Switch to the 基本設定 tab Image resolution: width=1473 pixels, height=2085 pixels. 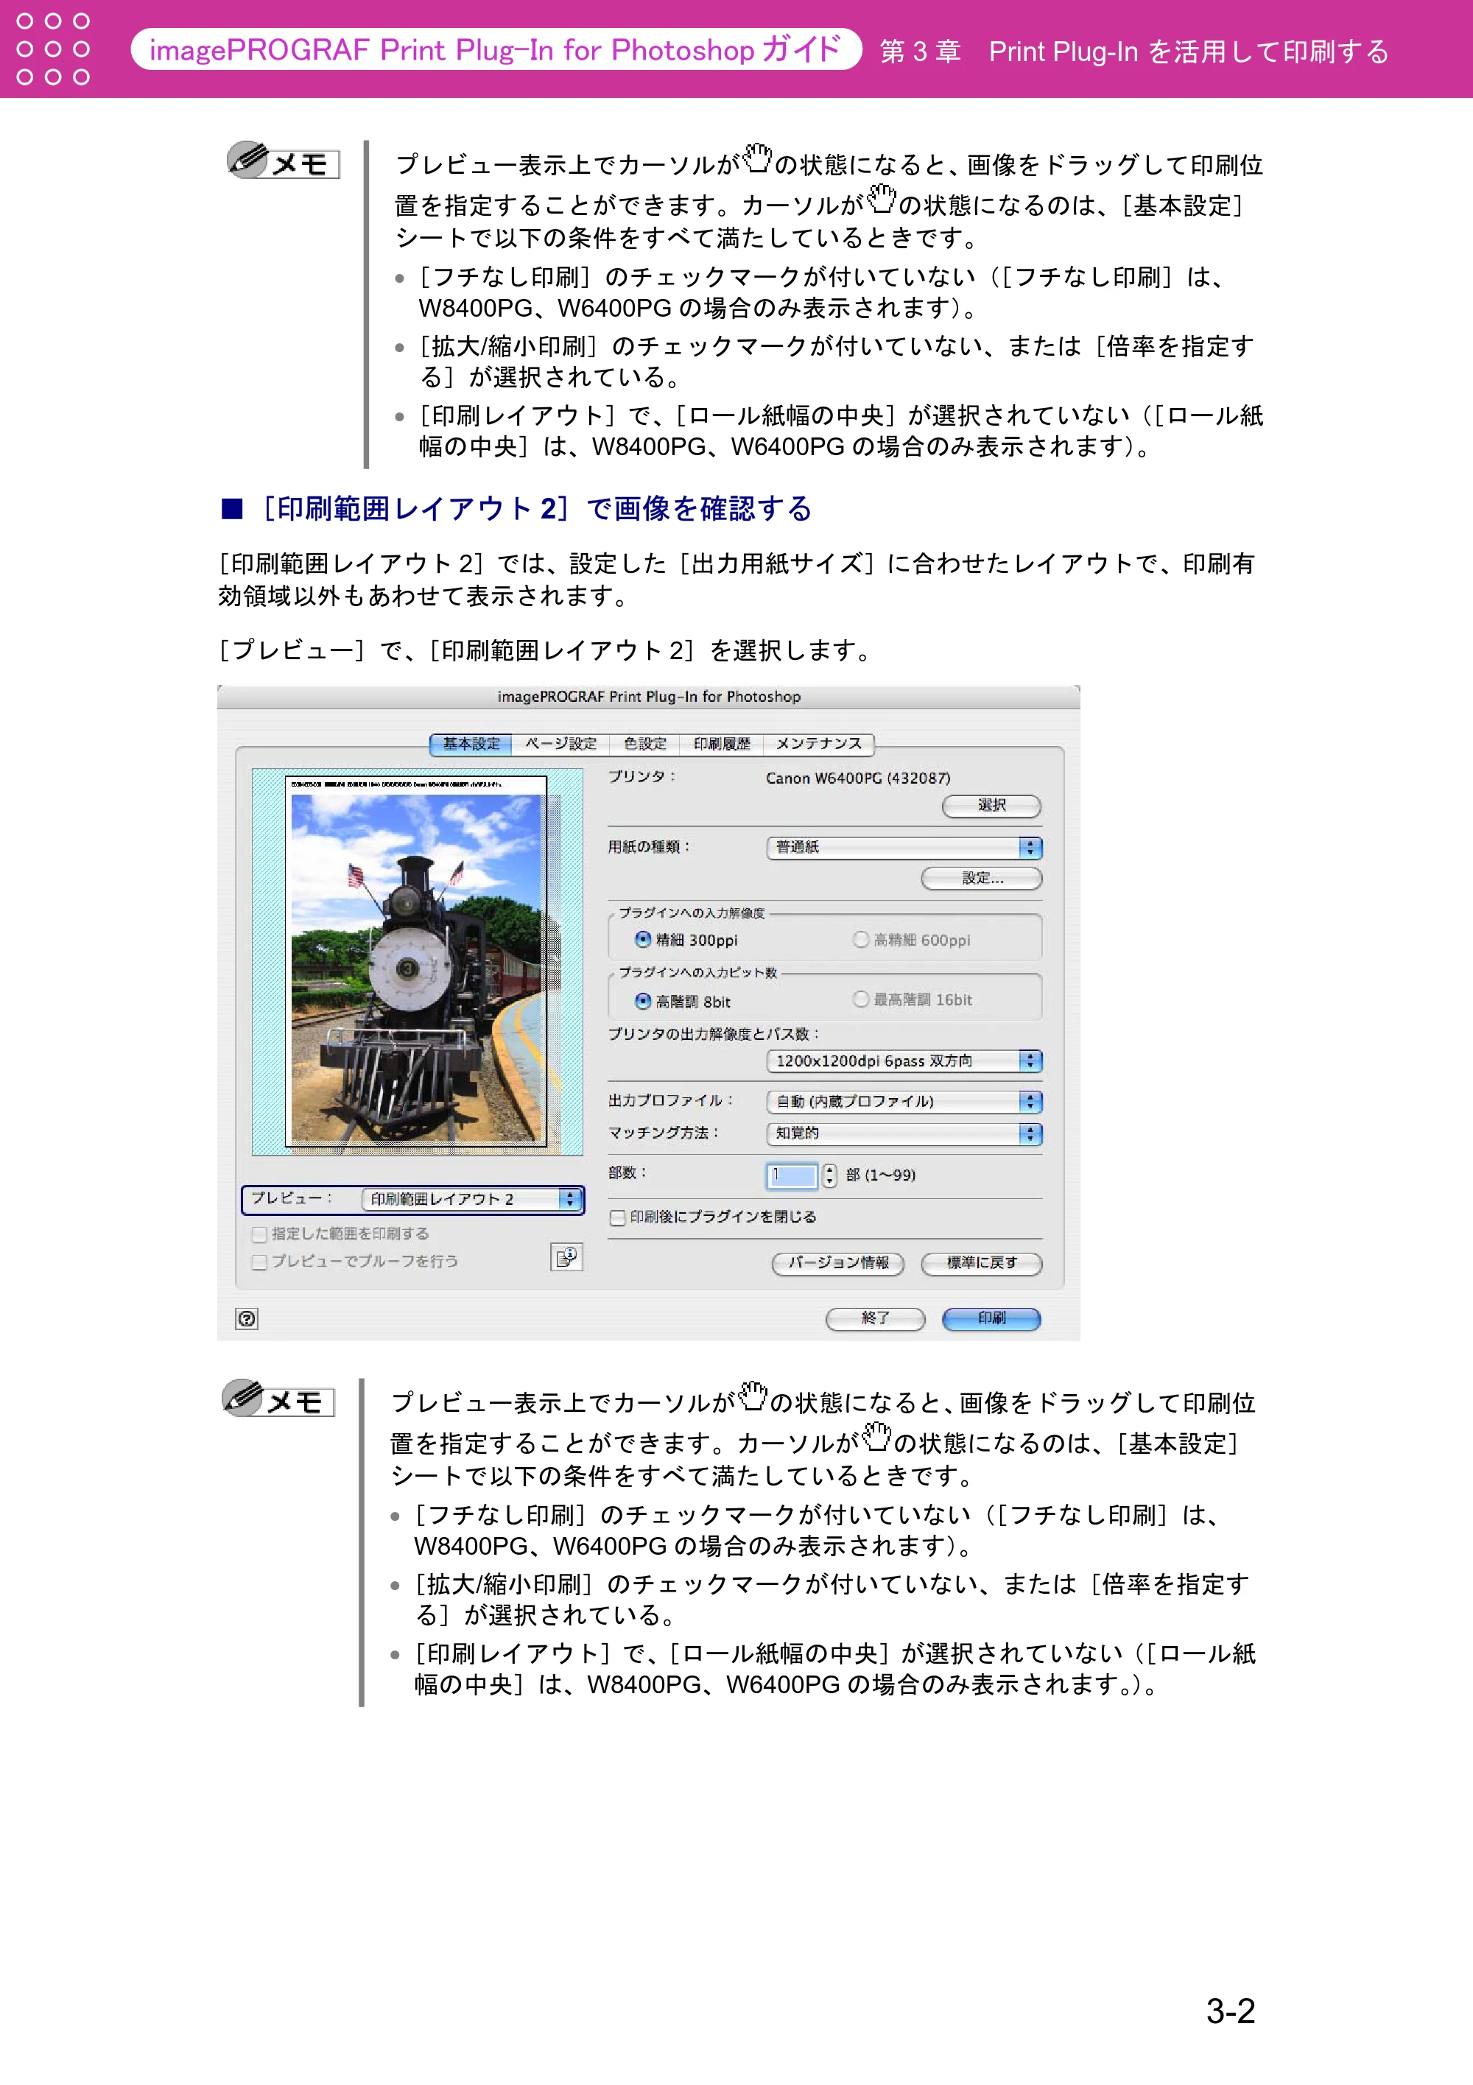coord(471,744)
